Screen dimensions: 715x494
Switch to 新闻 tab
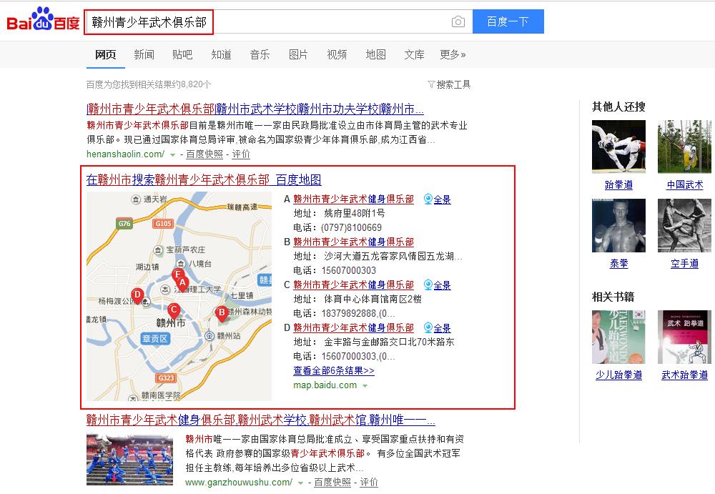click(144, 55)
